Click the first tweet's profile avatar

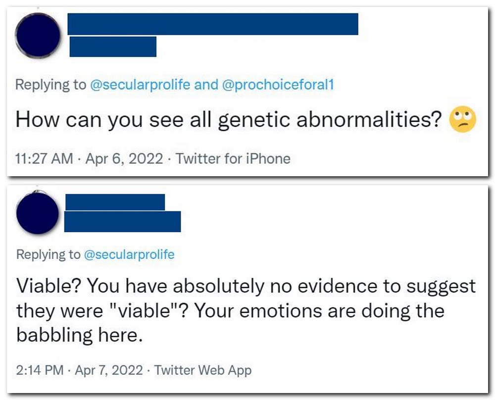(38, 35)
